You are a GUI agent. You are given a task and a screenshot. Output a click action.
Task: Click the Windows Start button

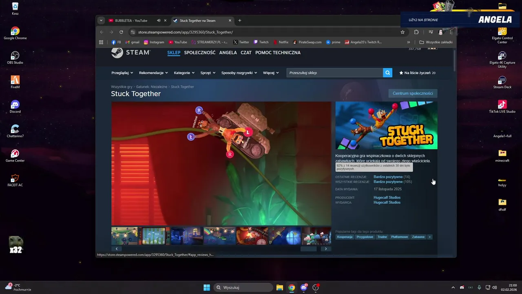click(x=207, y=287)
